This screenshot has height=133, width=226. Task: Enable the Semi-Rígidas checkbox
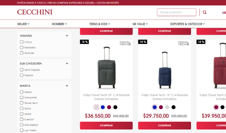pyautogui.click(x=22, y=70)
